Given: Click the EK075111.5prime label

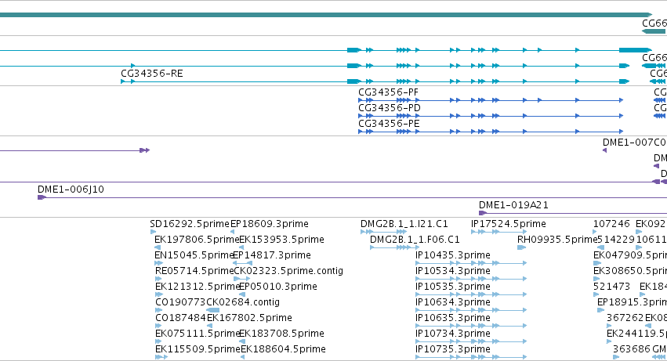Looking at the screenshot, I should 198,334.
